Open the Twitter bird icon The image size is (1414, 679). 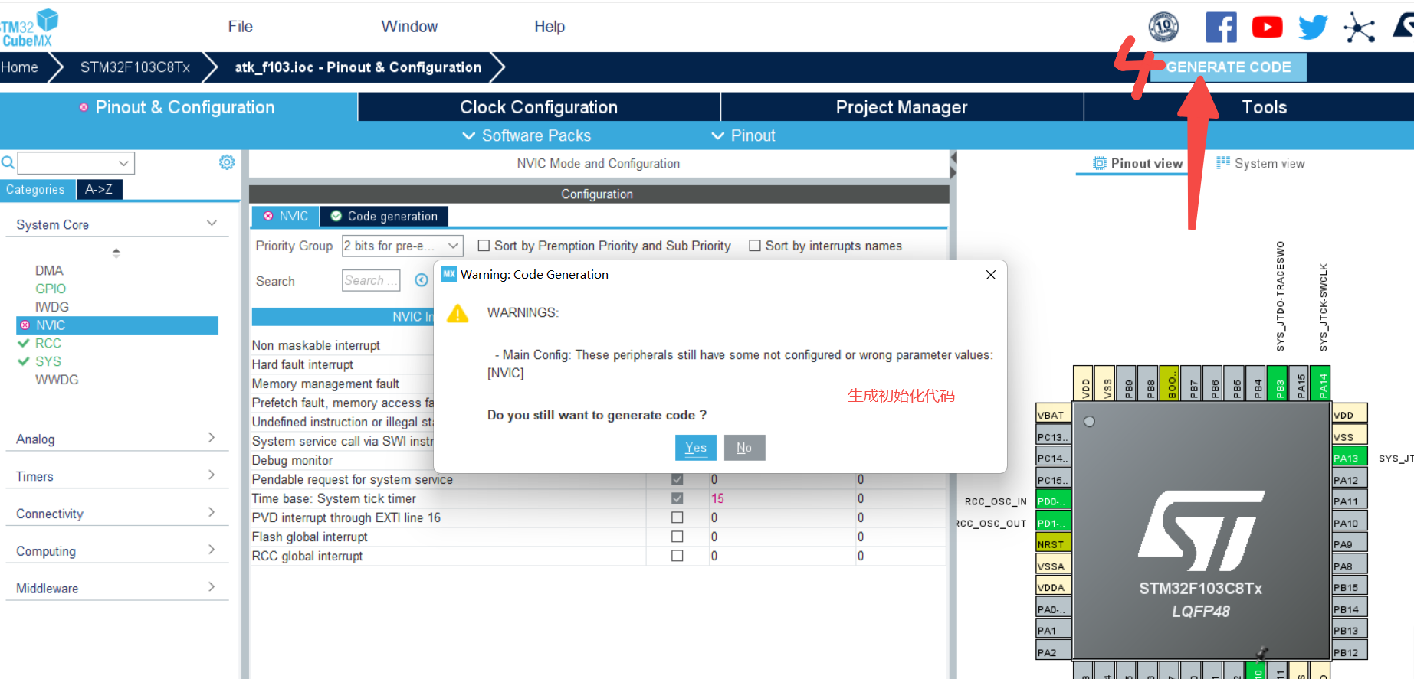1313,28
